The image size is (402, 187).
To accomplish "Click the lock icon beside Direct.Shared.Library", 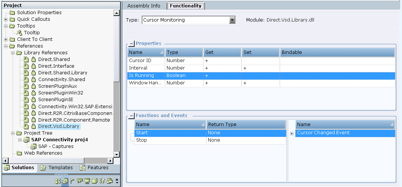I will [x=33, y=73].
